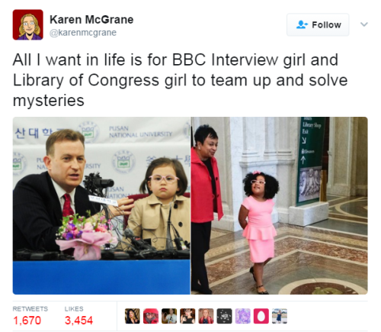381x332 pixels.
Task: Open the Library of Congress photo
Action: point(280,205)
